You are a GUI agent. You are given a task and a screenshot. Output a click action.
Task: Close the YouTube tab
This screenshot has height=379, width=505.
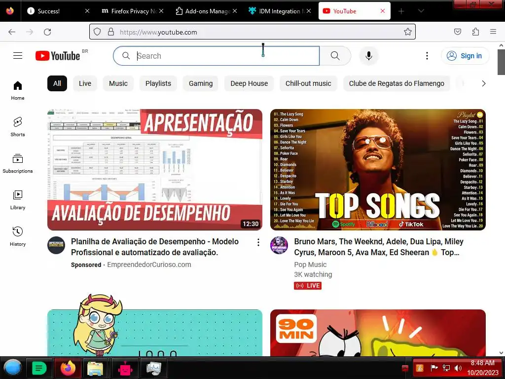pos(382,11)
